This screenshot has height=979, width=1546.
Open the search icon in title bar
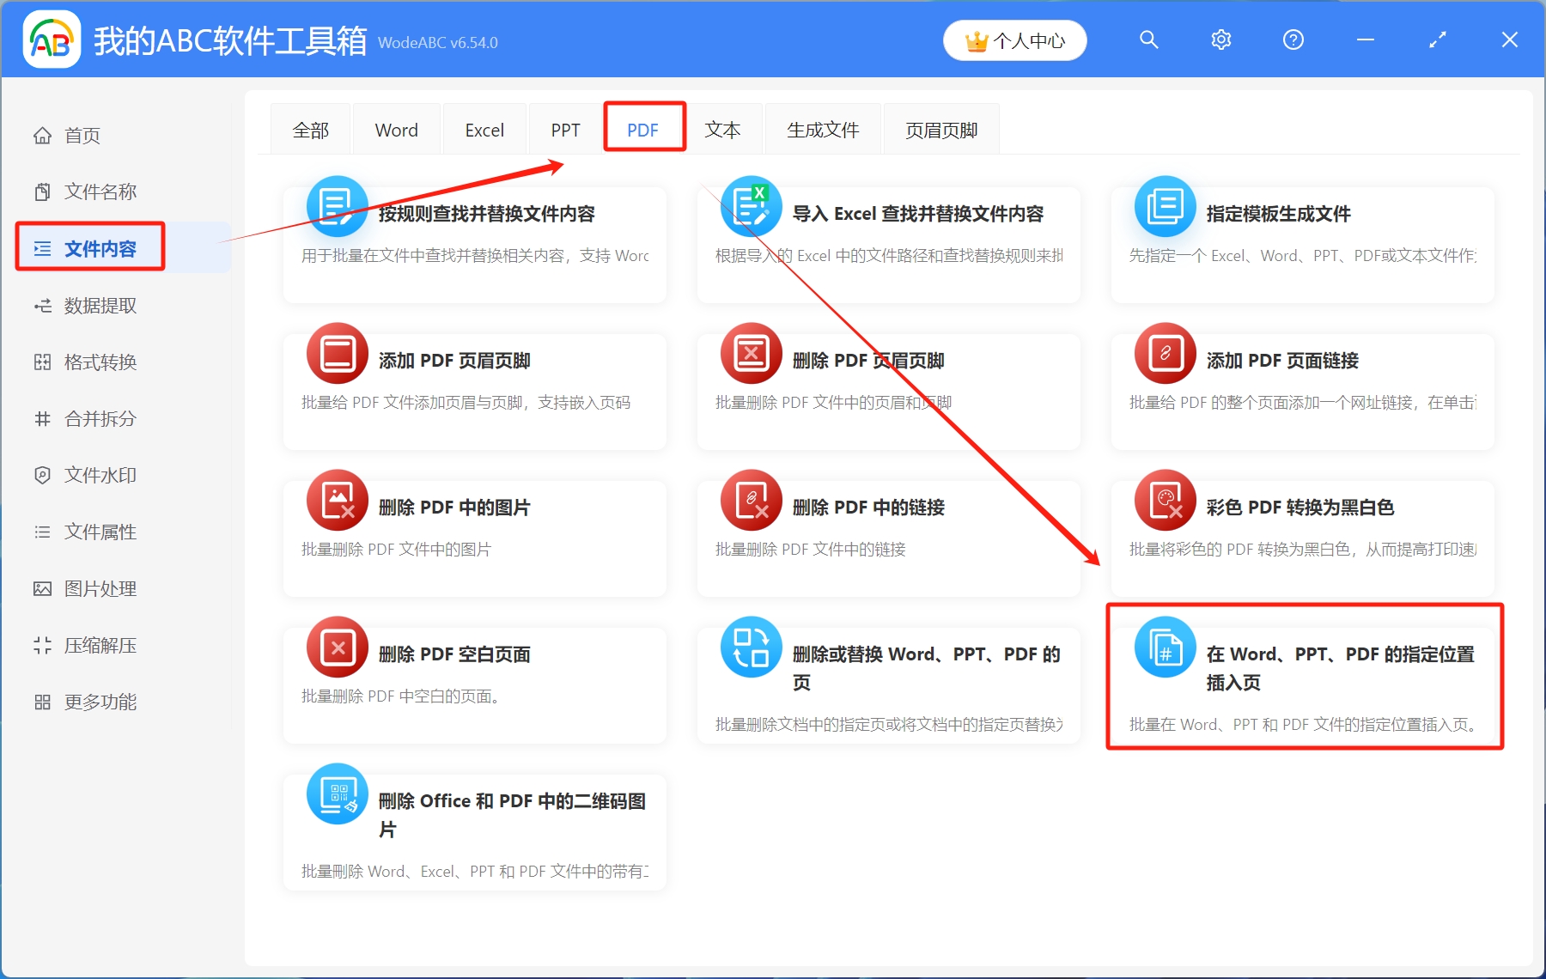[1149, 40]
